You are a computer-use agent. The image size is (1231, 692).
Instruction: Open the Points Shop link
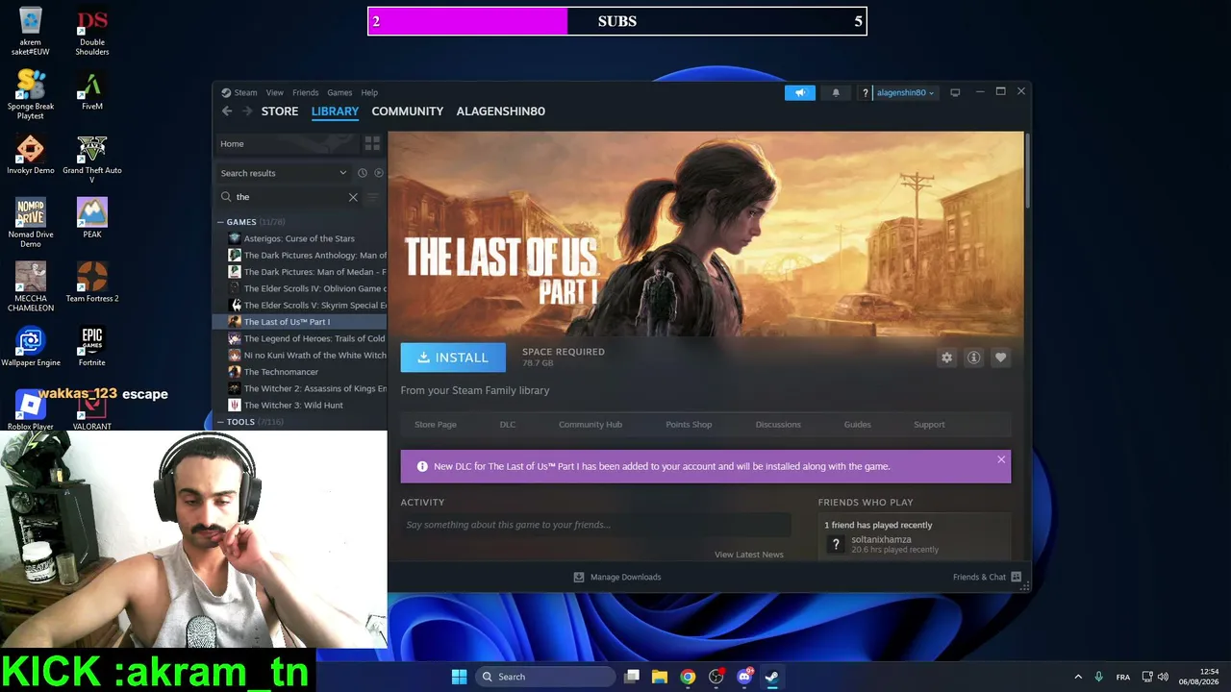click(x=689, y=425)
